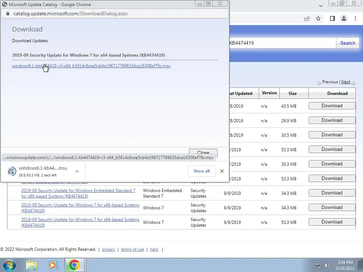Open the privacy link in footer
Image resolution: width=363 pixels, height=272 pixels.
(108, 249)
